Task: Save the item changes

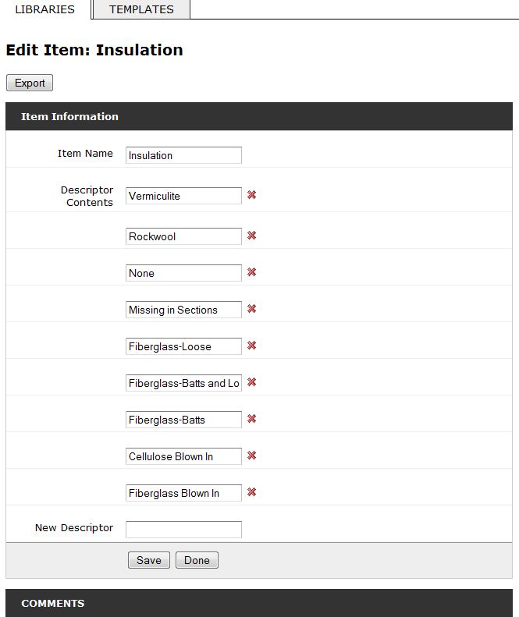Action: pyautogui.click(x=149, y=560)
